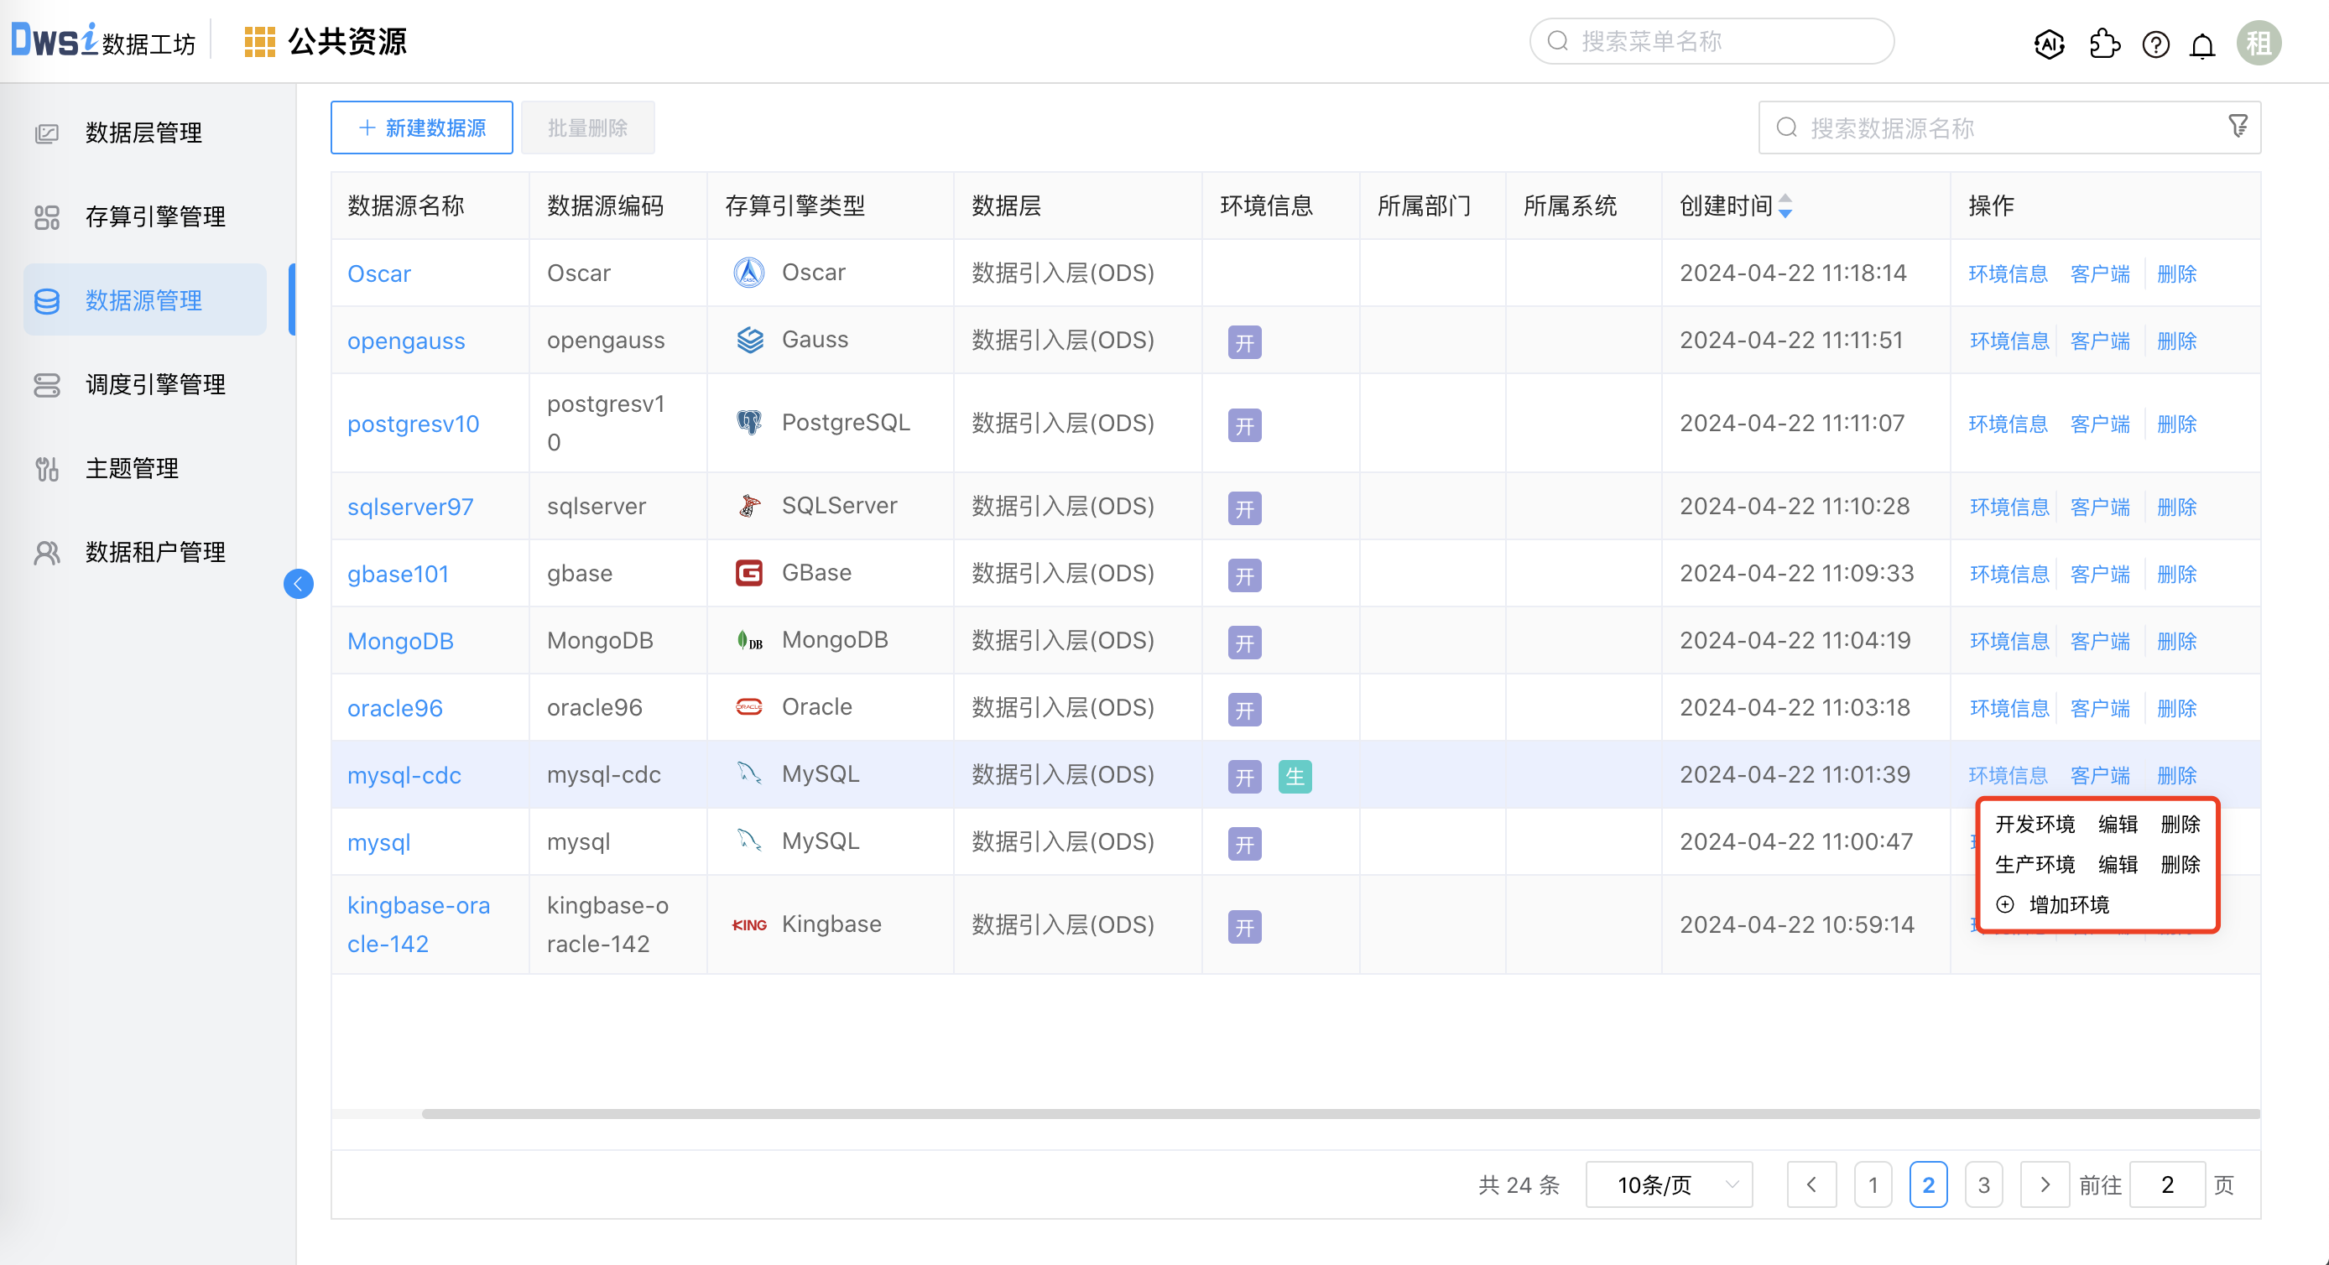Click 编辑 next to 生产环境 in the popup

click(x=2118, y=864)
